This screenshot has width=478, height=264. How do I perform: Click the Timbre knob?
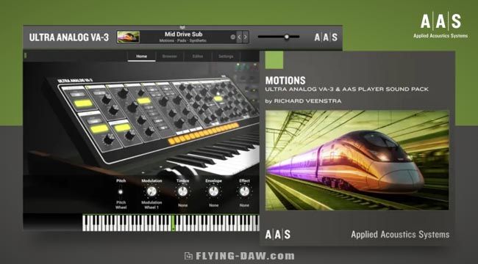coord(182,191)
